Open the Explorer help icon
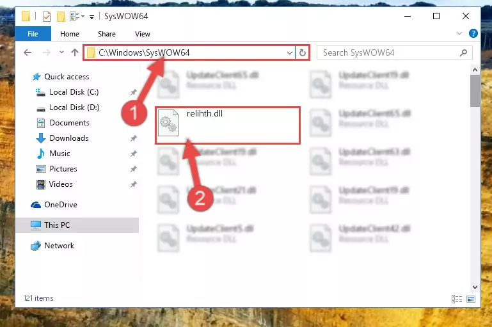 click(473, 33)
